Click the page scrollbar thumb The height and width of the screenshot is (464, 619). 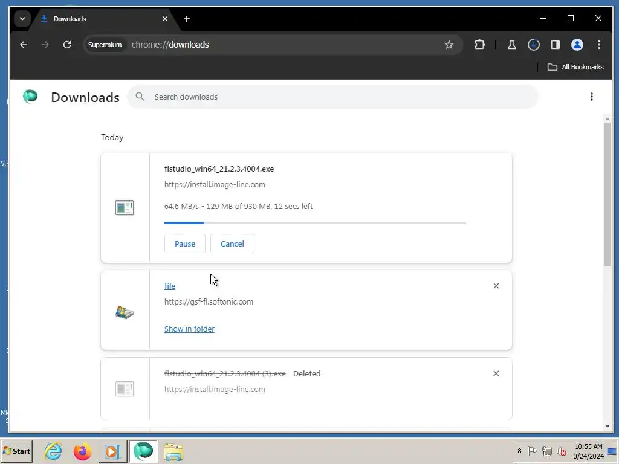[607, 194]
